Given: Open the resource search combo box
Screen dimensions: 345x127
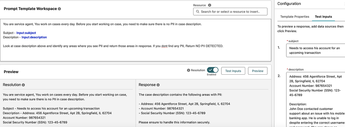Looking at the screenshot, I should [230, 12].
